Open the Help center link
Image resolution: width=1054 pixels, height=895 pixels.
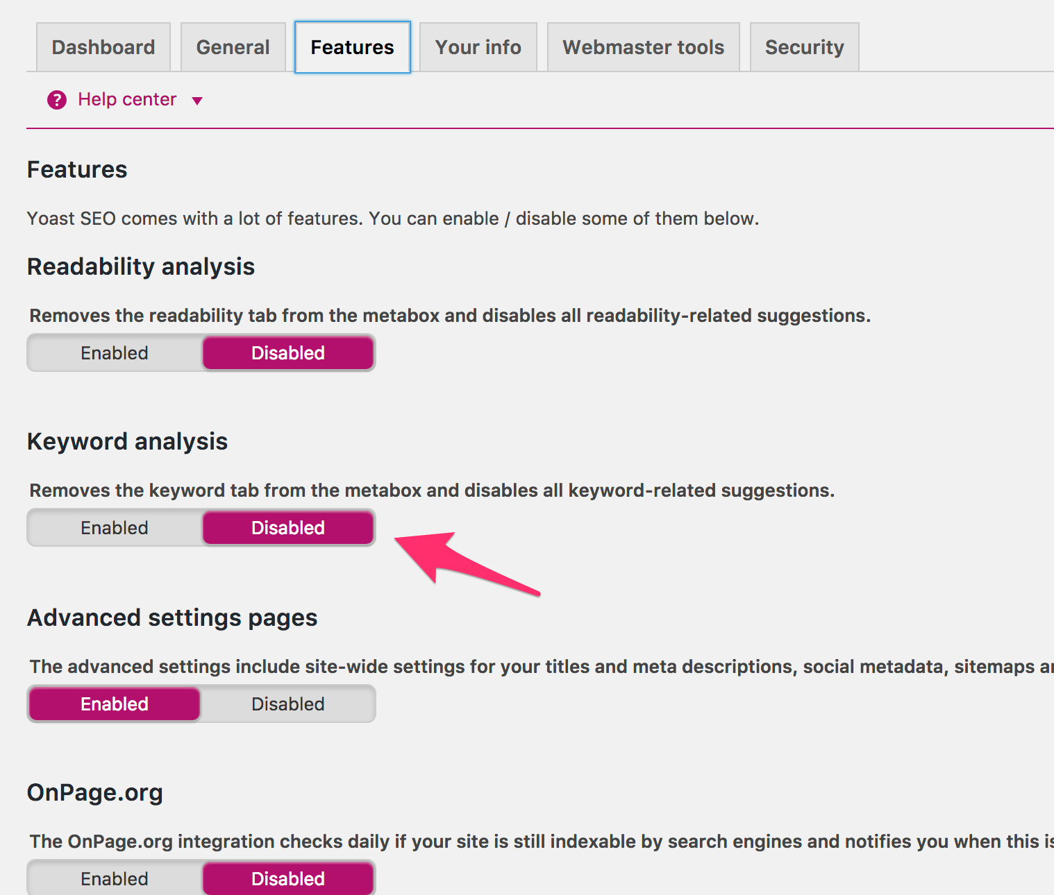(127, 99)
